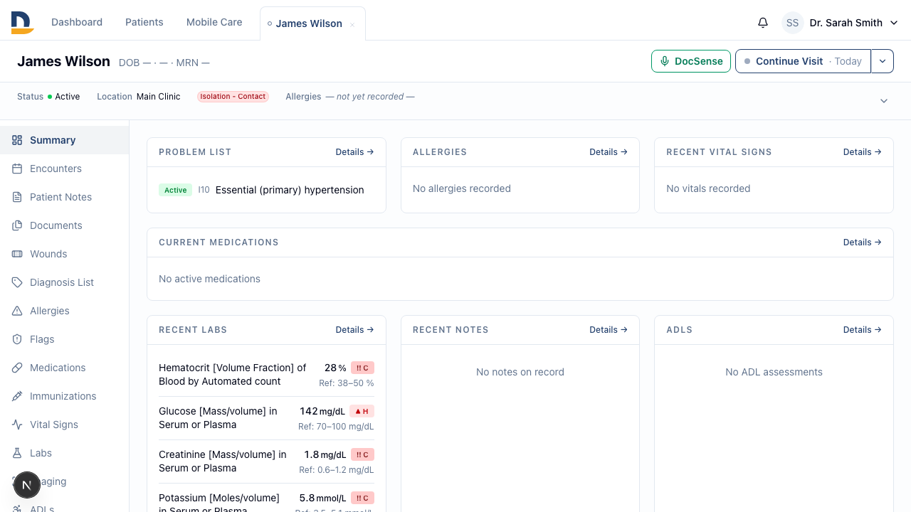The height and width of the screenshot is (512, 911).
Task: Go to the Patients tab
Action: [x=144, y=22]
